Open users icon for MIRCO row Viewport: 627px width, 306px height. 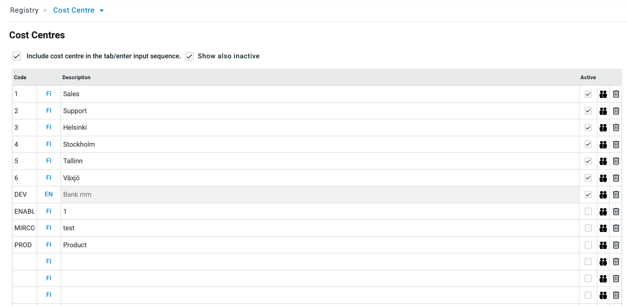point(603,228)
